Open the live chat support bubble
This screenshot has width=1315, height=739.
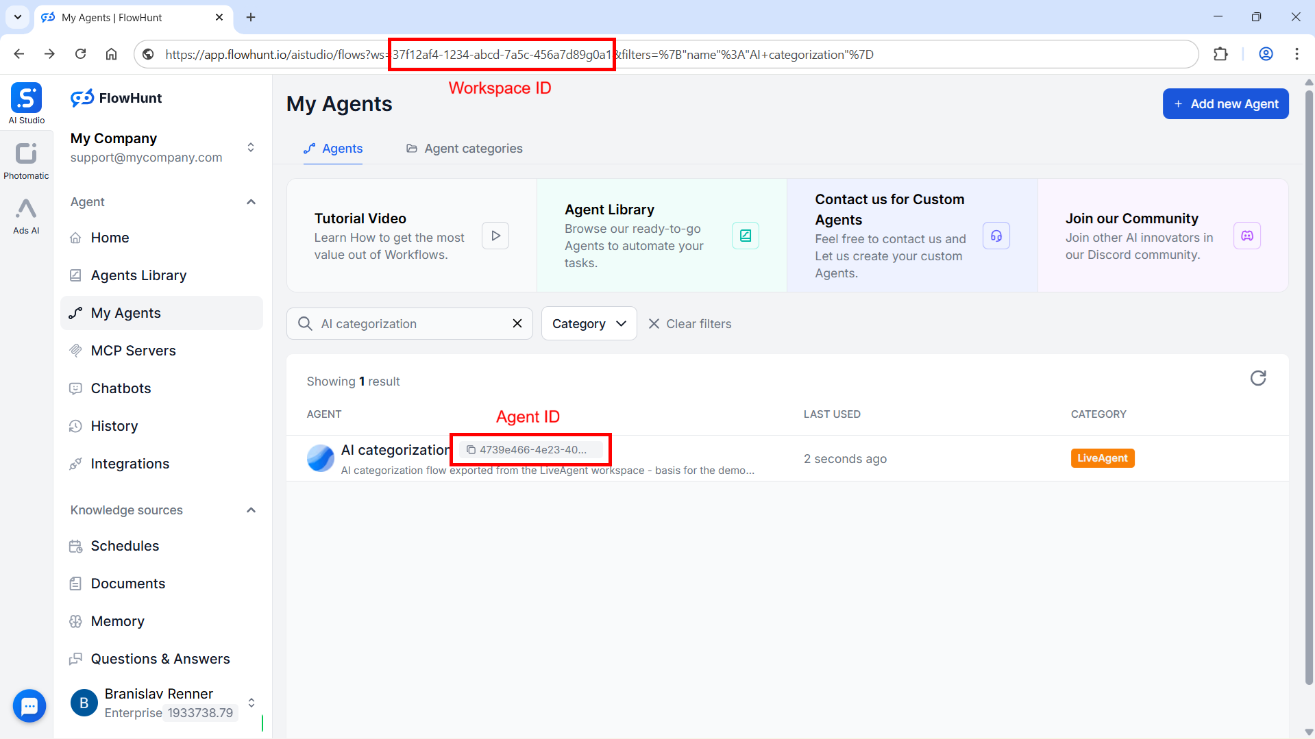(x=29, y=705)
